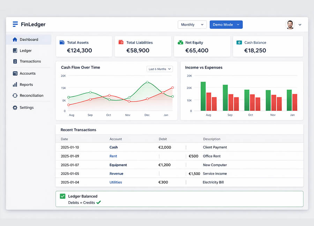Viewport: 314px width, 226px height.
Task: Open the Rent account link
Action: point(113,156)
